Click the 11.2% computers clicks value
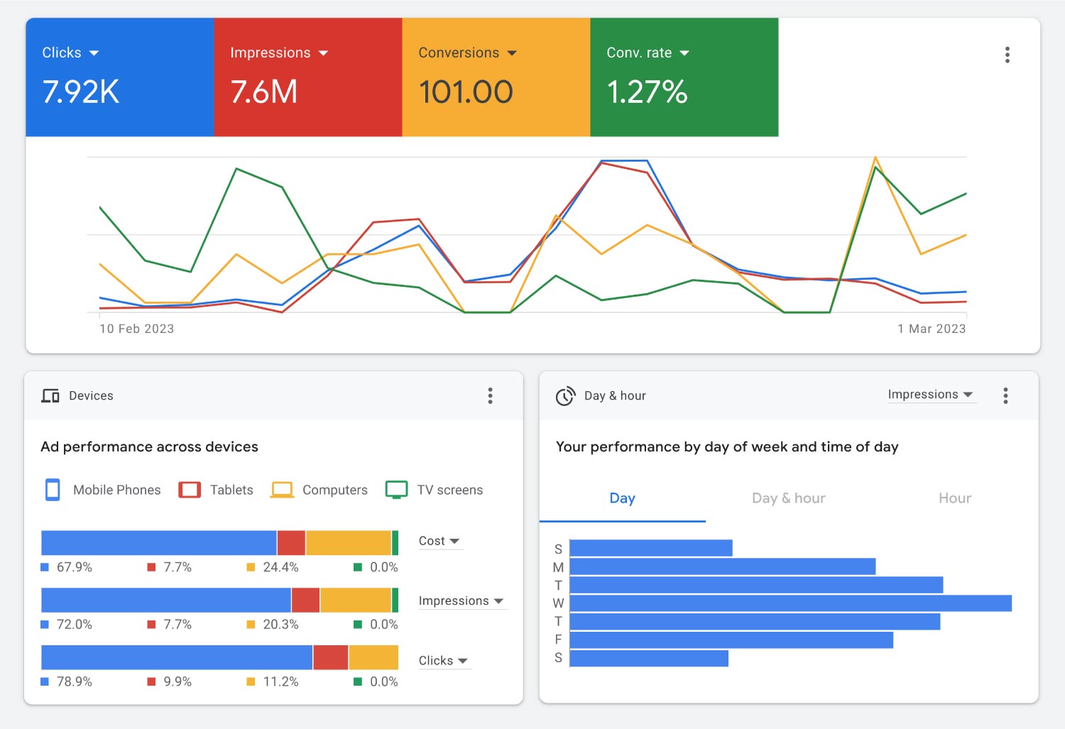This screenshot has width=1065, height=729. [281, 681]
